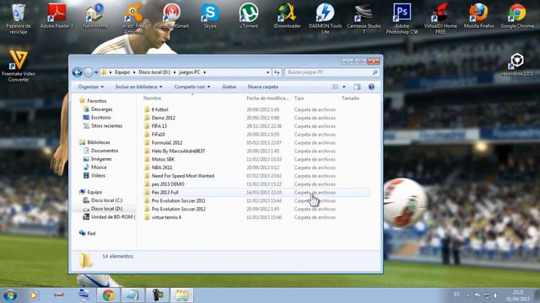
Task: Select Descargas in Favoritos
Action: tap(98, 109)
